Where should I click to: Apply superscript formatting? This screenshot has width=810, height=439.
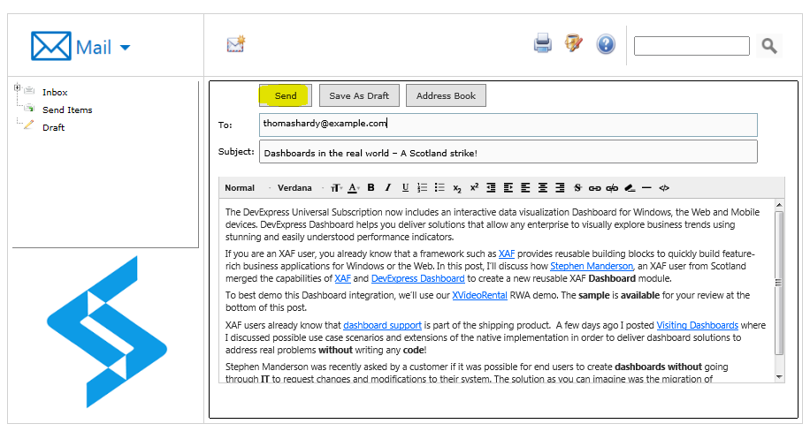[474, 187]
